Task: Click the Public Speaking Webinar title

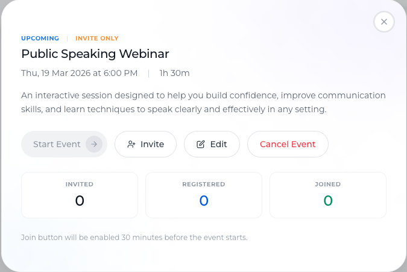Action: click(x=95, y=54)
